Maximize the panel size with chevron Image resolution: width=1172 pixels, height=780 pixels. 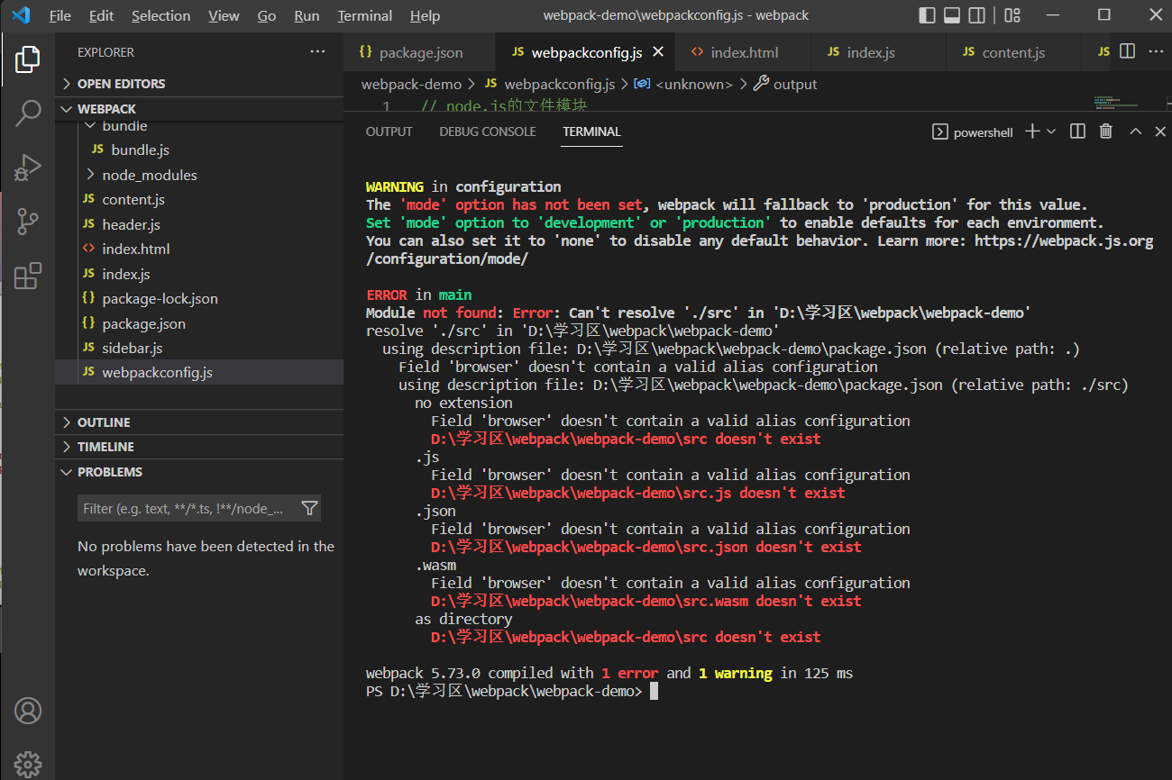pos(1136,132)
